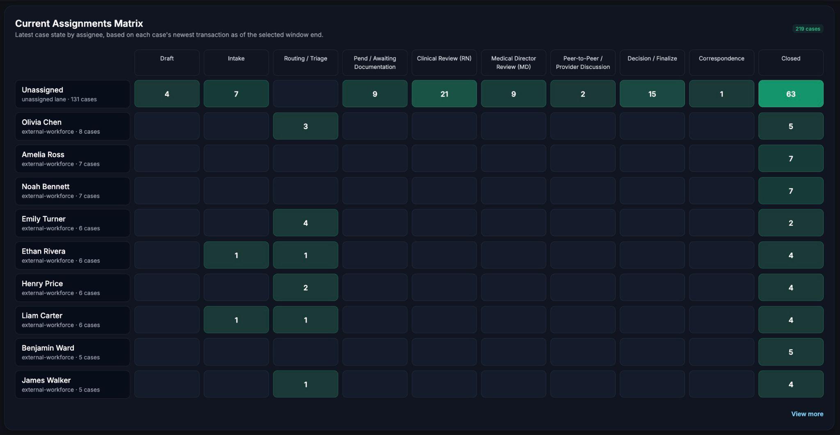Open the Noah Bennett row label
Viewport: 840px width, 435px height.
73,191
